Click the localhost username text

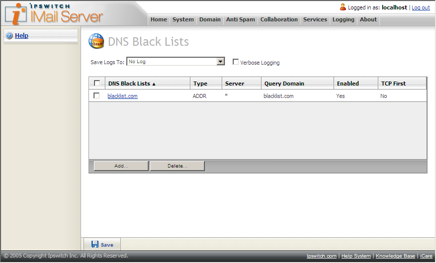click(394, 7)
